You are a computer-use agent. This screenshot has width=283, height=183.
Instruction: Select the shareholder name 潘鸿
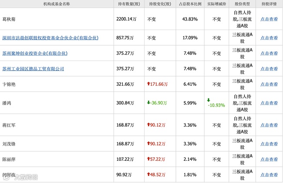[x=7, y=103]
